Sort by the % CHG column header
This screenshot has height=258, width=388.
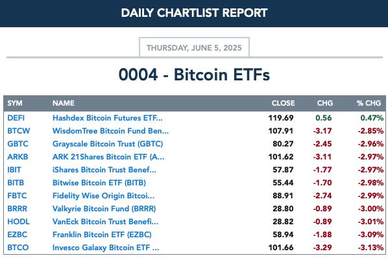pyautogui.click(x=369, y=103)
